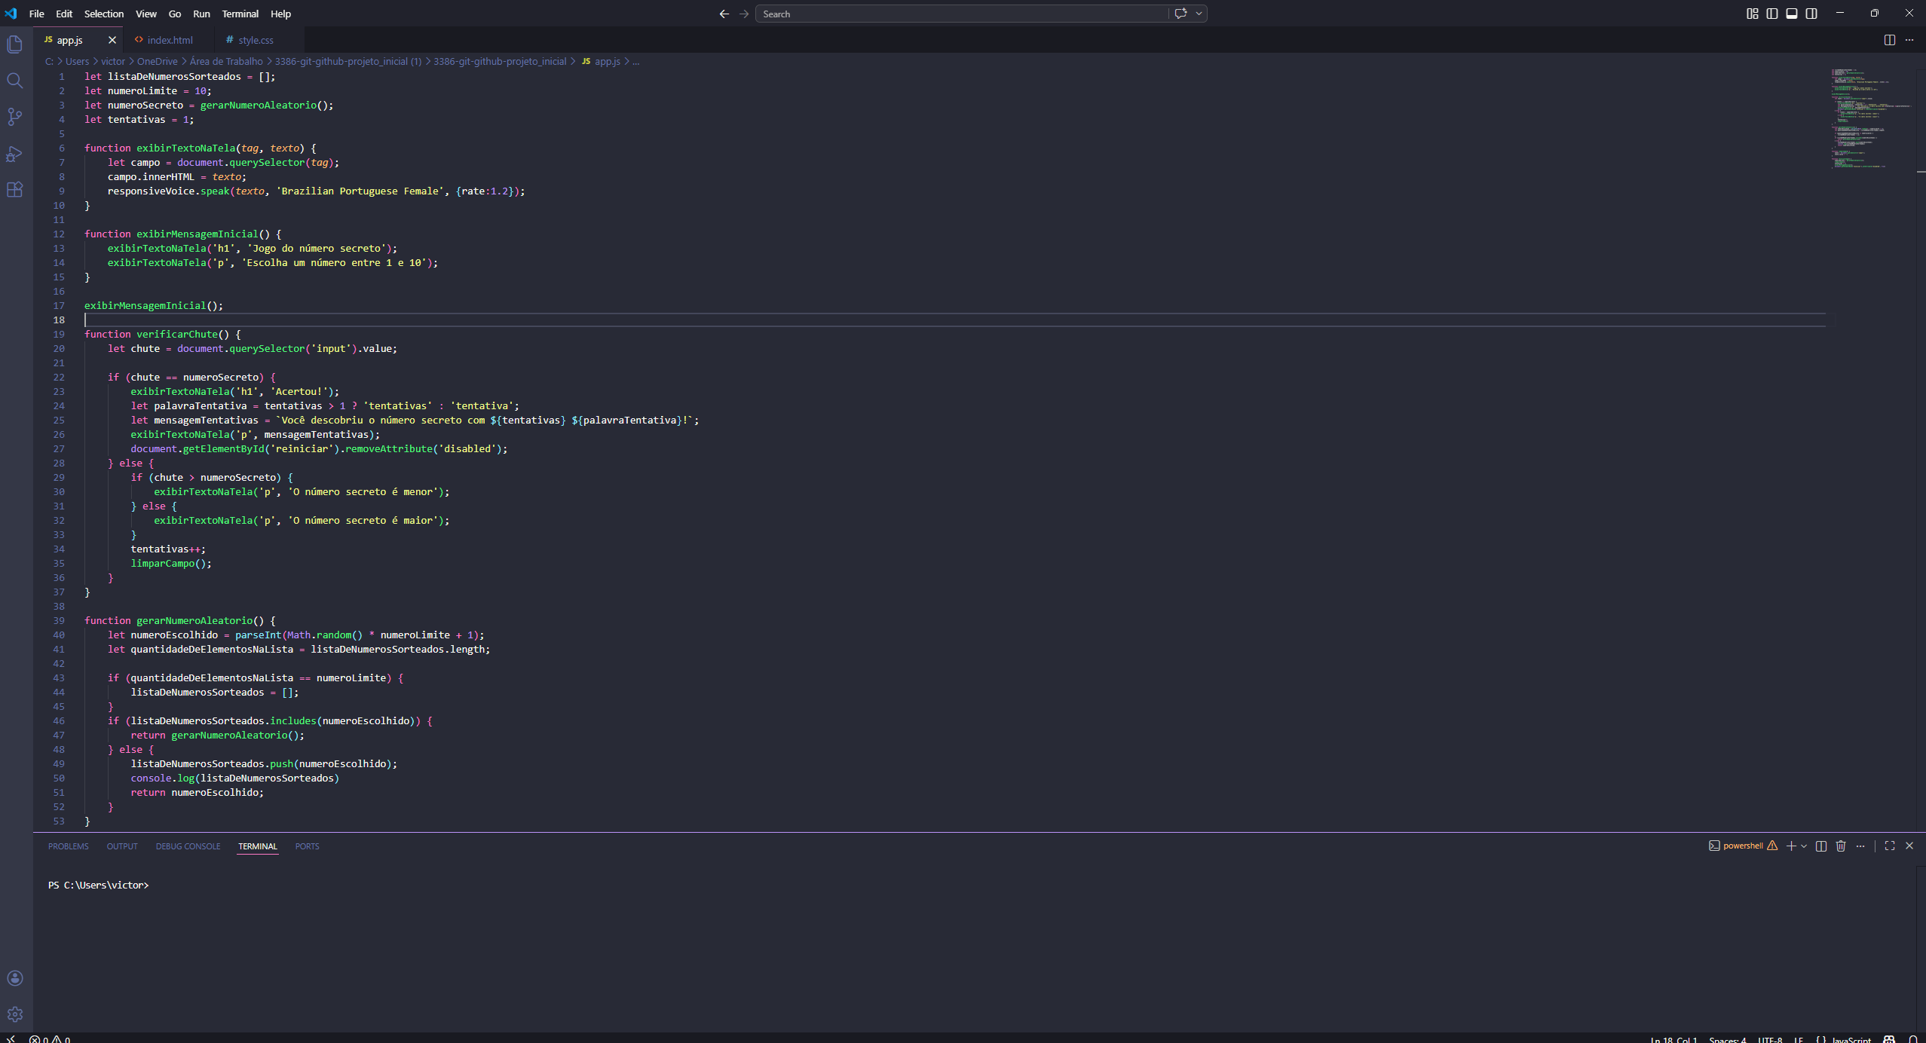
Task: Open the Manage gear icon
Action: click(15, 1014)
